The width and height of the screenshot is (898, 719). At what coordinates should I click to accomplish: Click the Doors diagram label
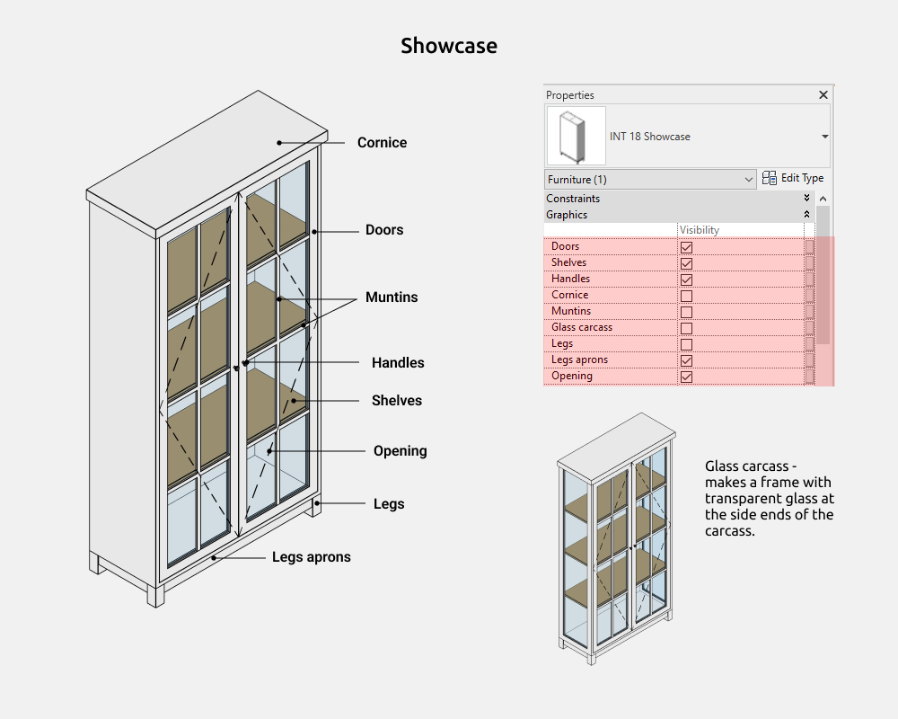coord(384,229)
